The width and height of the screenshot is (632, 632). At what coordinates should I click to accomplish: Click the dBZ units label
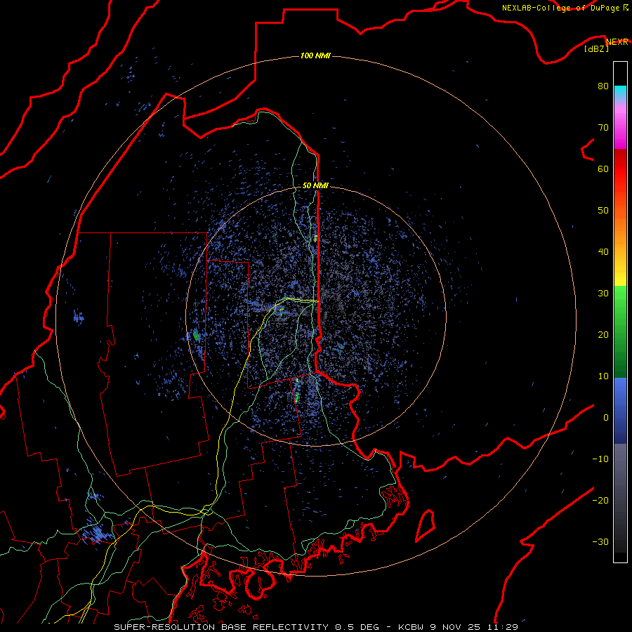pyautogui.click(x=596, y=48)
